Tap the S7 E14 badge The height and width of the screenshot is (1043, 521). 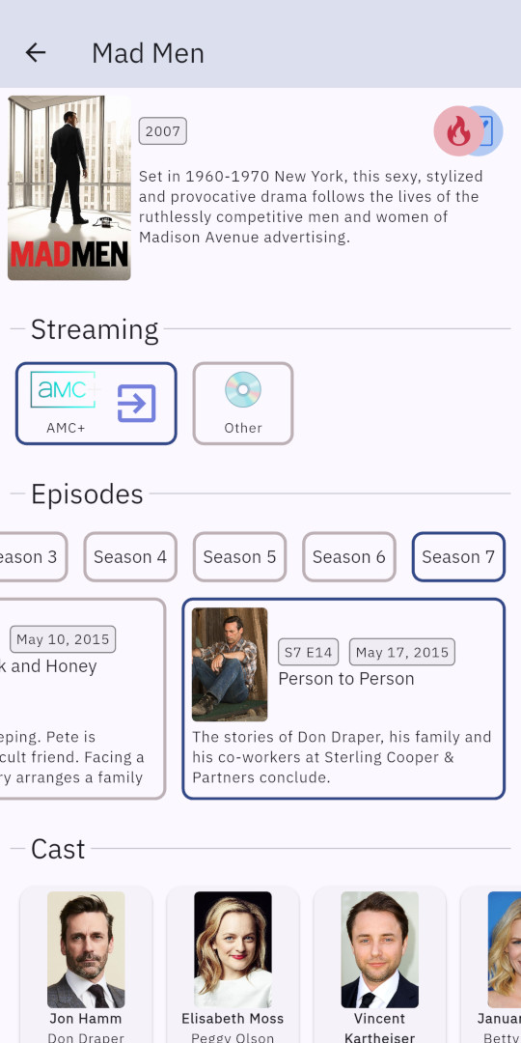309,653
